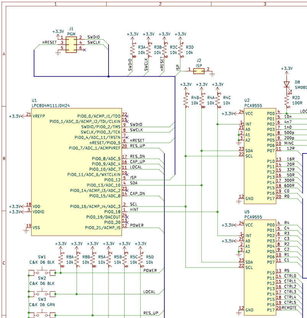Click the R4B resistor symbol
Image resolution: width=307 pixels, height=318 pixels.
coord(185,100)
